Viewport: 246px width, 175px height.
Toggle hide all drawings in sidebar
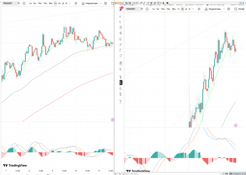pyautogui.click(x=121, y=94)
